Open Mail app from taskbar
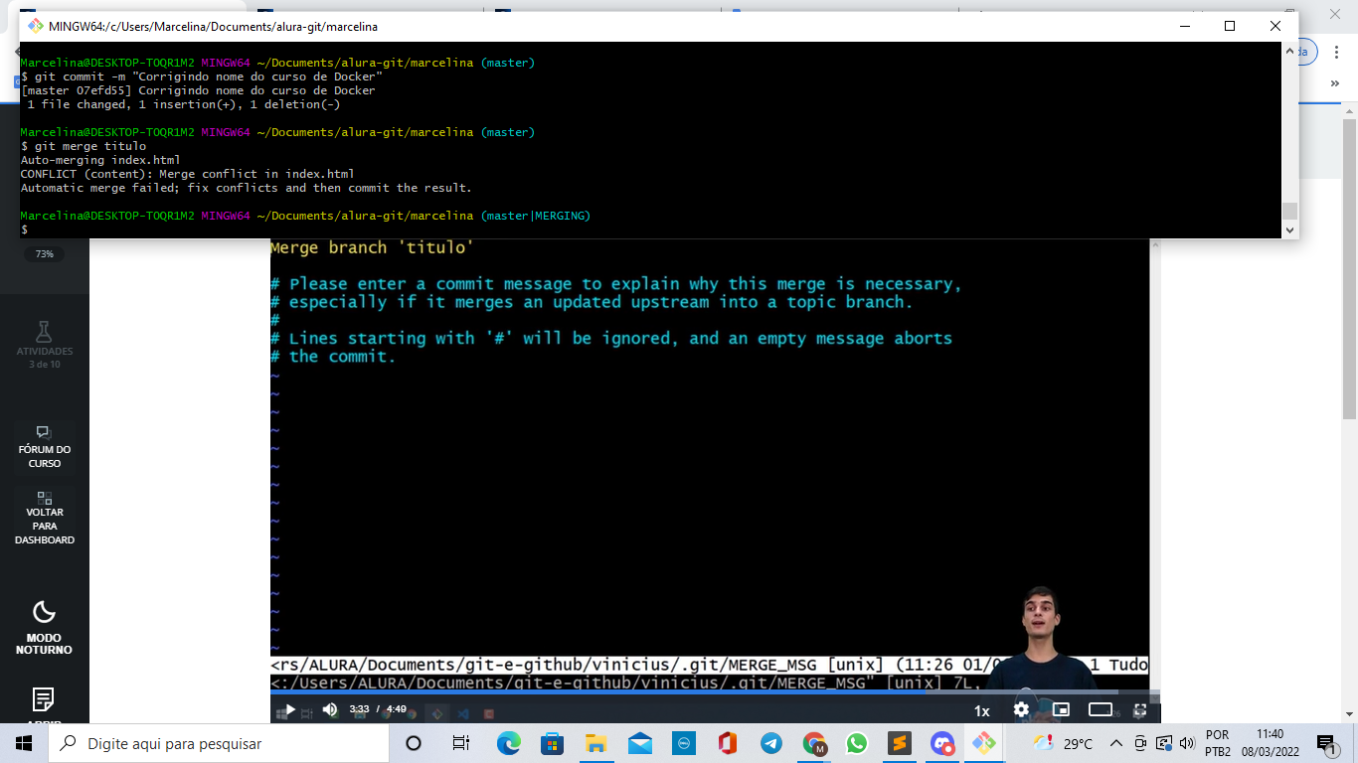This screenshot has width=1358, height=763. tap(639, 743)
